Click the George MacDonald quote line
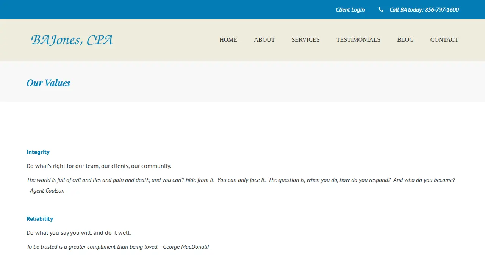This screenshot has height=273, width=485. (x=117, y=246)
